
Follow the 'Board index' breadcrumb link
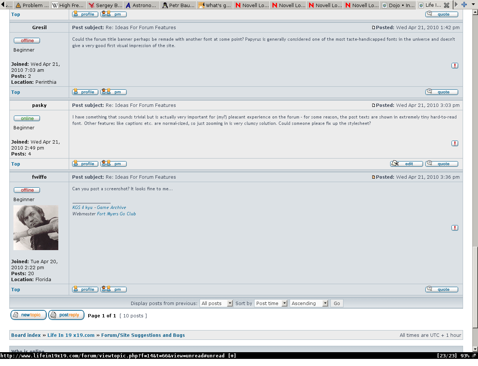click(26, 335)
